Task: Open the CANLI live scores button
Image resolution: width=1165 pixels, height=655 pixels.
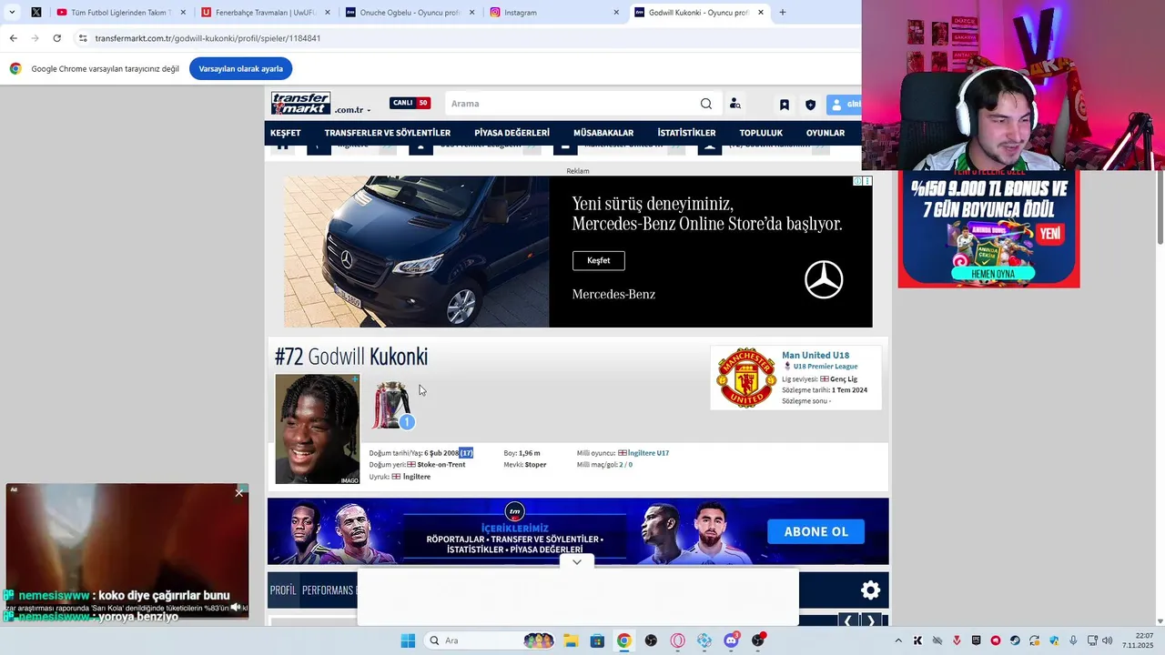Action: (x=410, y=103)
